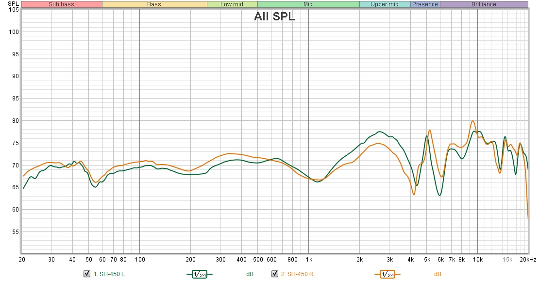This screenshot has height=281, width=539.
Task: Click the 100 Hz frequency axis label
Action: tap(139, 260)
